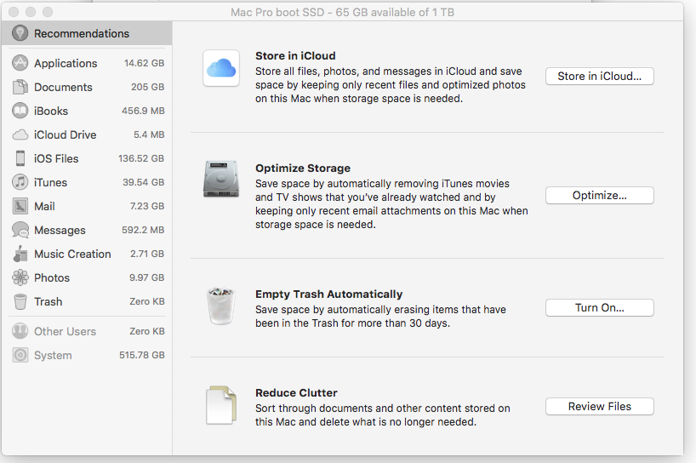Click the 592.2 MB Messages size
Viewport: 696px width, 463px height.
coord(144,230)
